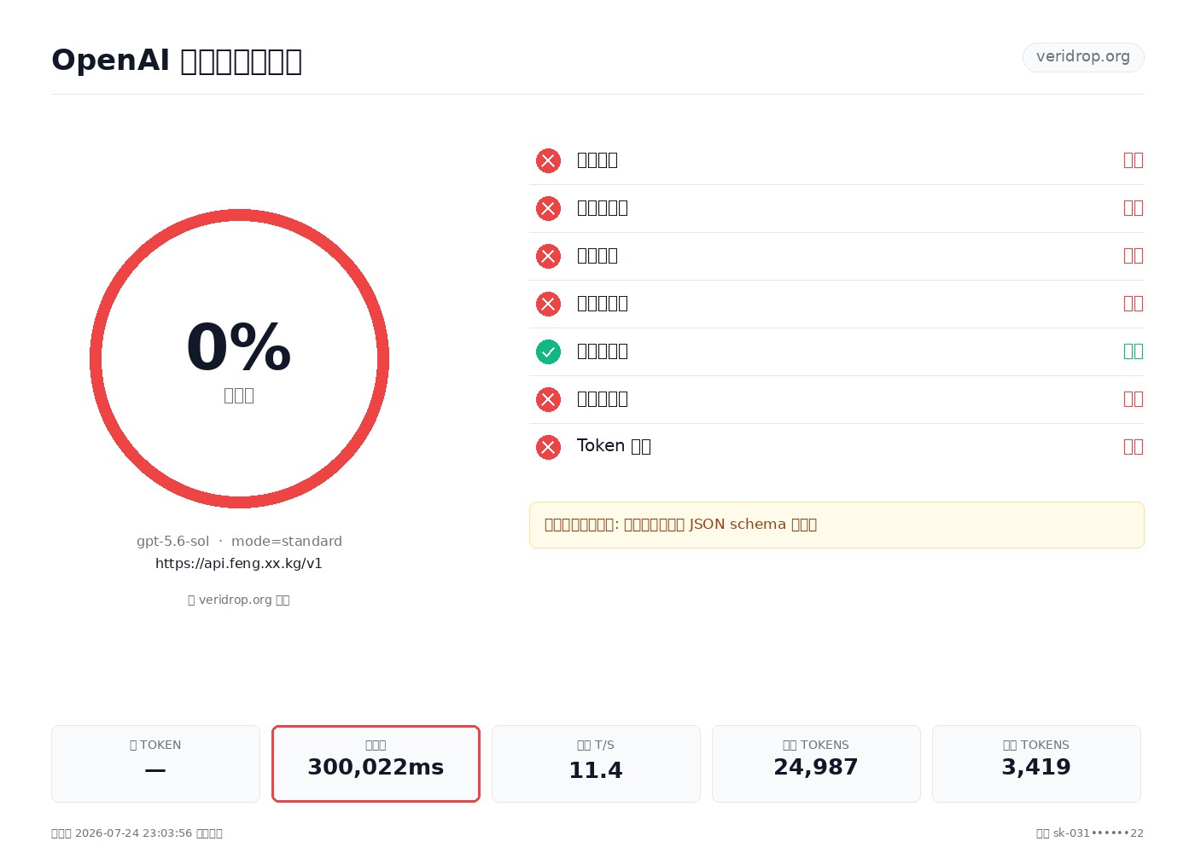The width and height of the screenshot is (1195, 853).
Task: Open the https://api.feng.xx.kg/v1 URL
Action: click(239, 564)
